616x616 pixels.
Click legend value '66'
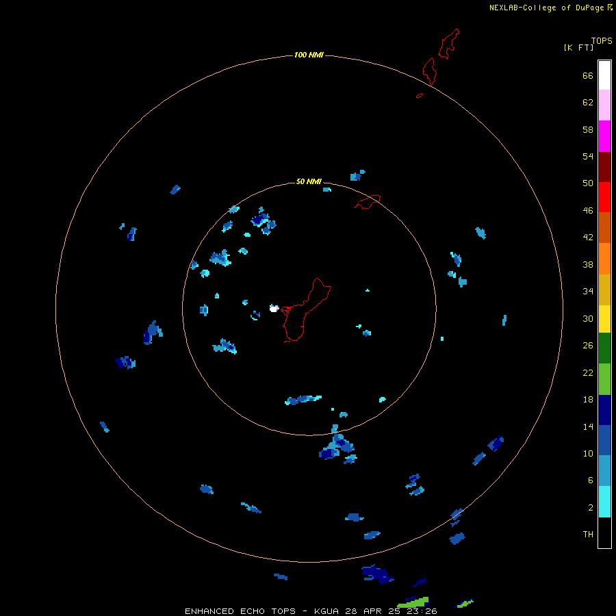pyautogui.click(x=588, y=76)
